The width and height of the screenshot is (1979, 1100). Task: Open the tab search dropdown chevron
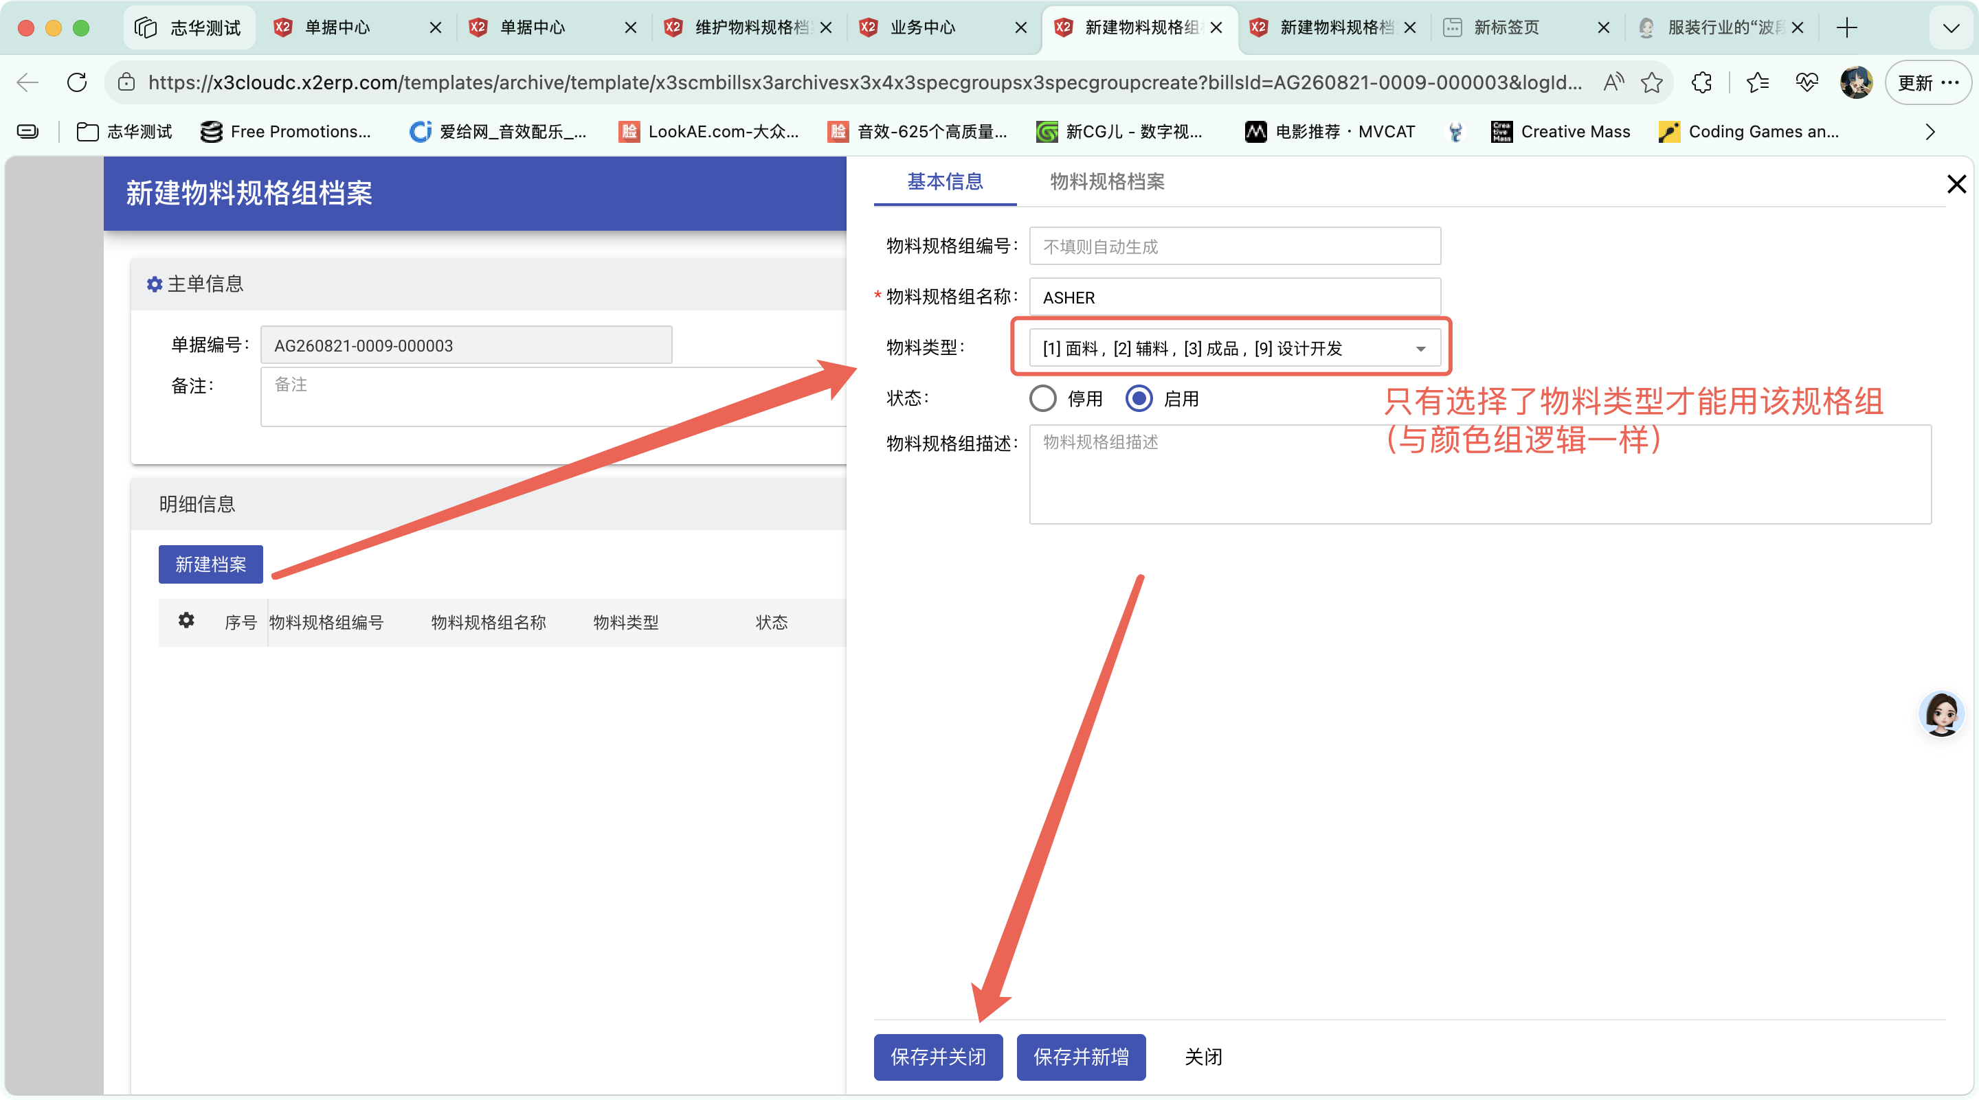click(1951, 27)
